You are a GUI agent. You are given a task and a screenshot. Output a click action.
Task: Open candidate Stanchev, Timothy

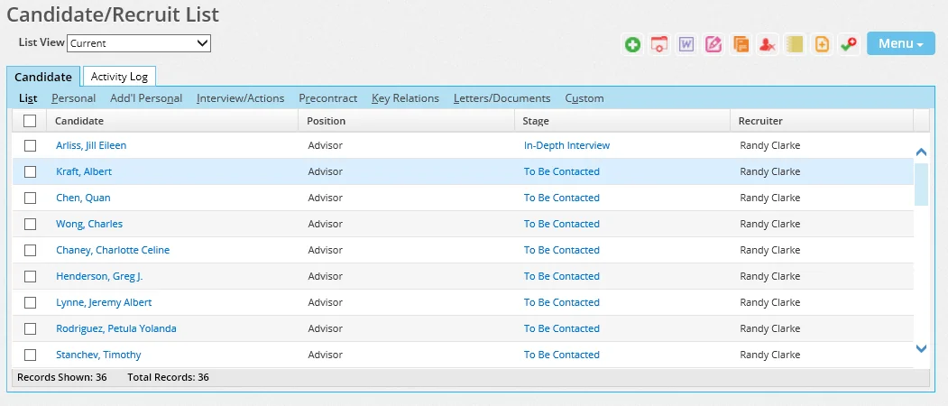click(x=98, y=355)
